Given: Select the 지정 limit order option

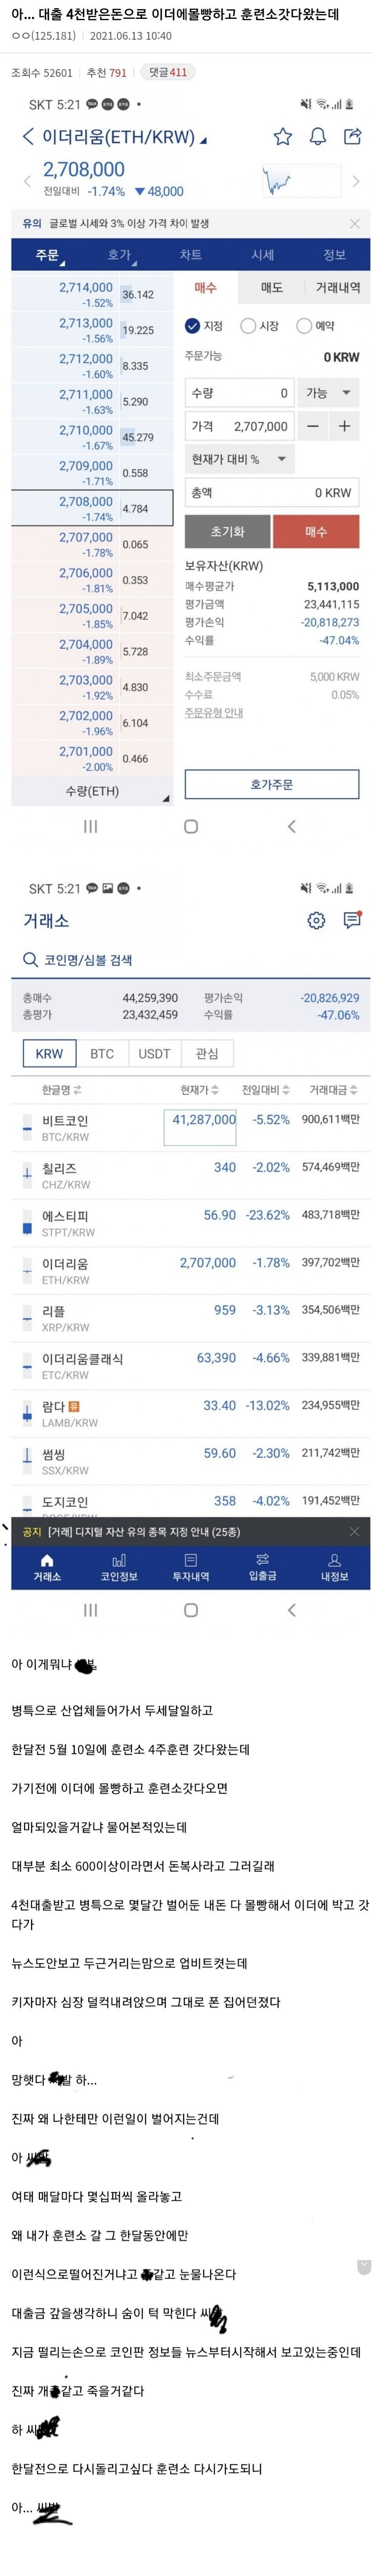Looking at the screenshot, I should click(194, 326).
